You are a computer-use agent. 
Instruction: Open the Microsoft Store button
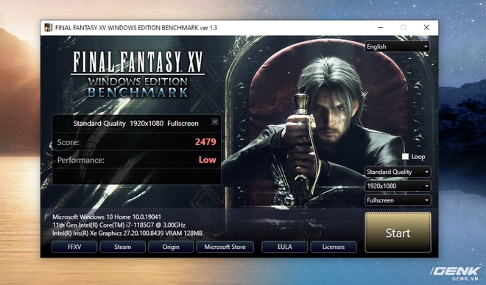point(225,247)
